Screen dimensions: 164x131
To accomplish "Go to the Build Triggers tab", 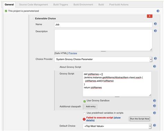I will coord(61,4).
